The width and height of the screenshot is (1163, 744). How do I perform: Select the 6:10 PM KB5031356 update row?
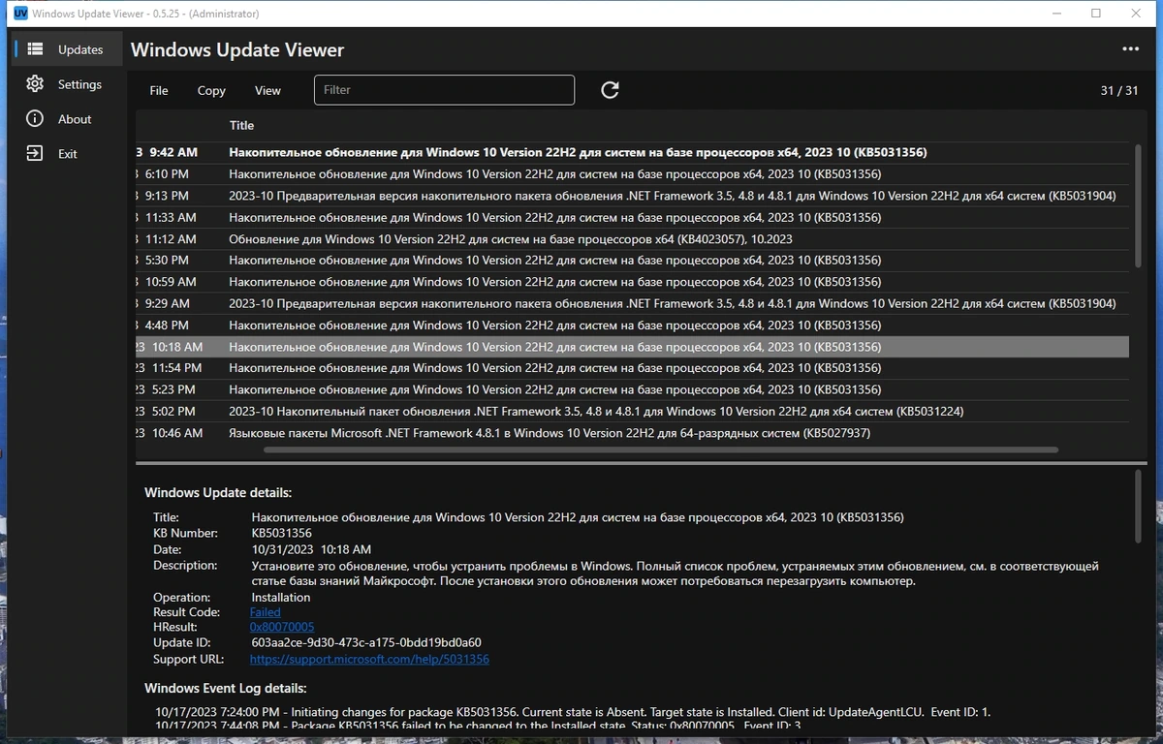pos(632,173)
